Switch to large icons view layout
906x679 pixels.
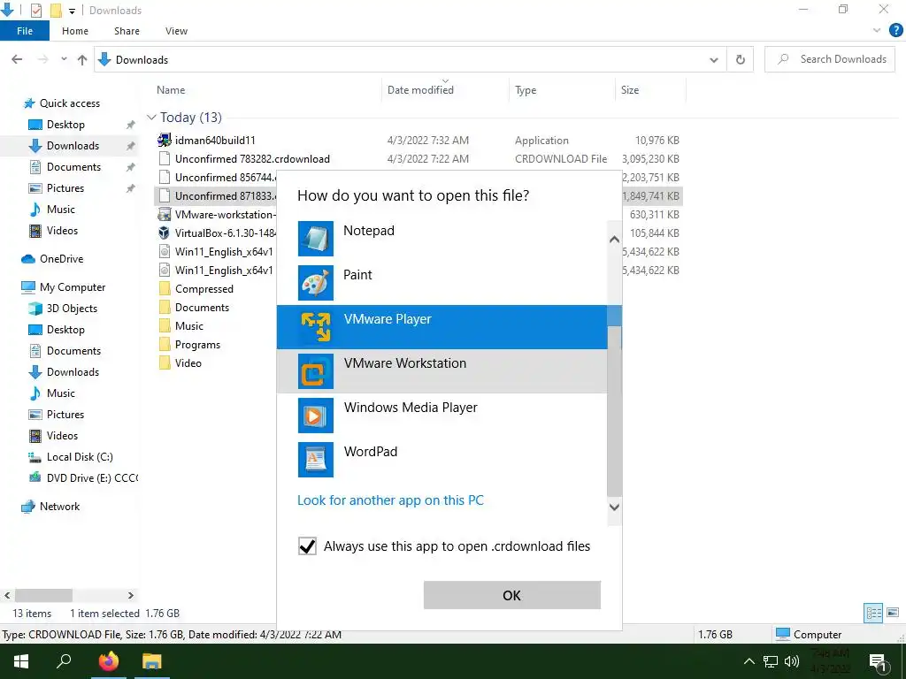[893, 614]
